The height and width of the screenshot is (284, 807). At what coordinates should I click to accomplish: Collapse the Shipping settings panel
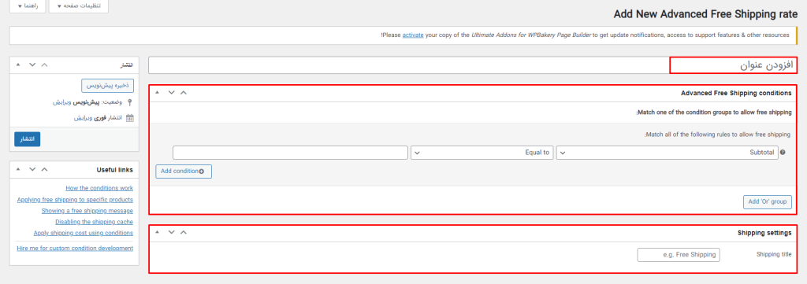coord(158,233)
